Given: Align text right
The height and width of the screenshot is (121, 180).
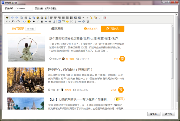Looking at the screenshot, I should coord(59,18).
